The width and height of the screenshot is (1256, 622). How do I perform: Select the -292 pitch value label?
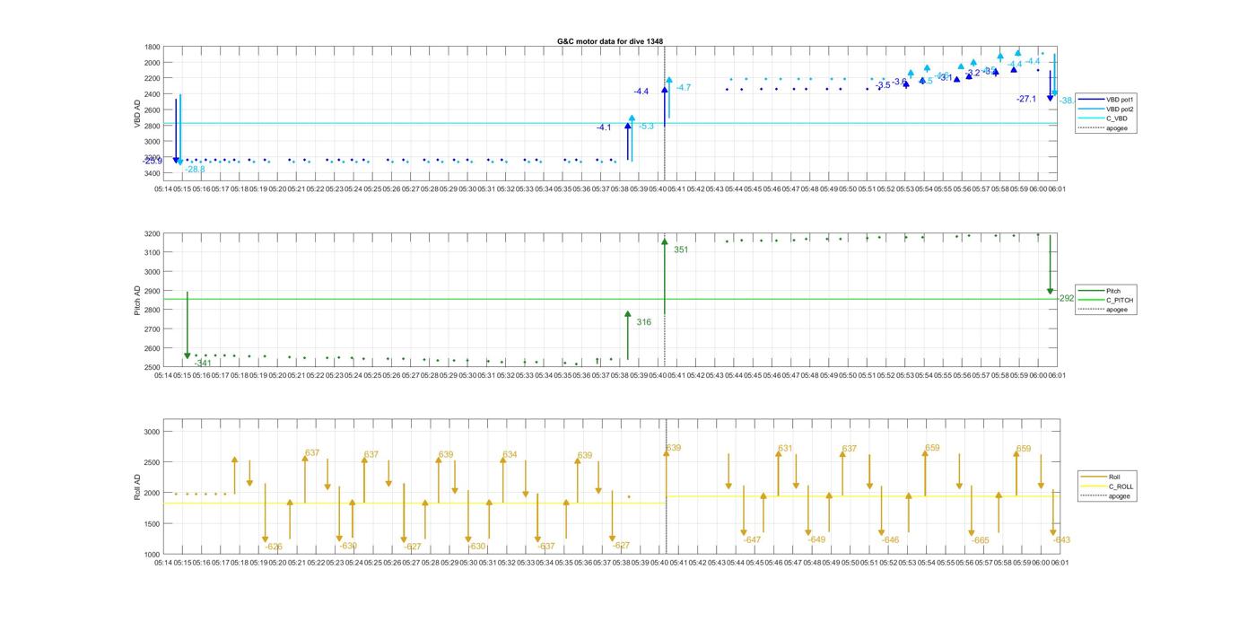point(1065,298)
